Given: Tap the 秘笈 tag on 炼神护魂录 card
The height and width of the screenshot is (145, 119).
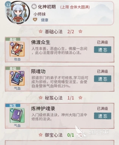Looking at the screenshot, I should click(x=13, y=105).
